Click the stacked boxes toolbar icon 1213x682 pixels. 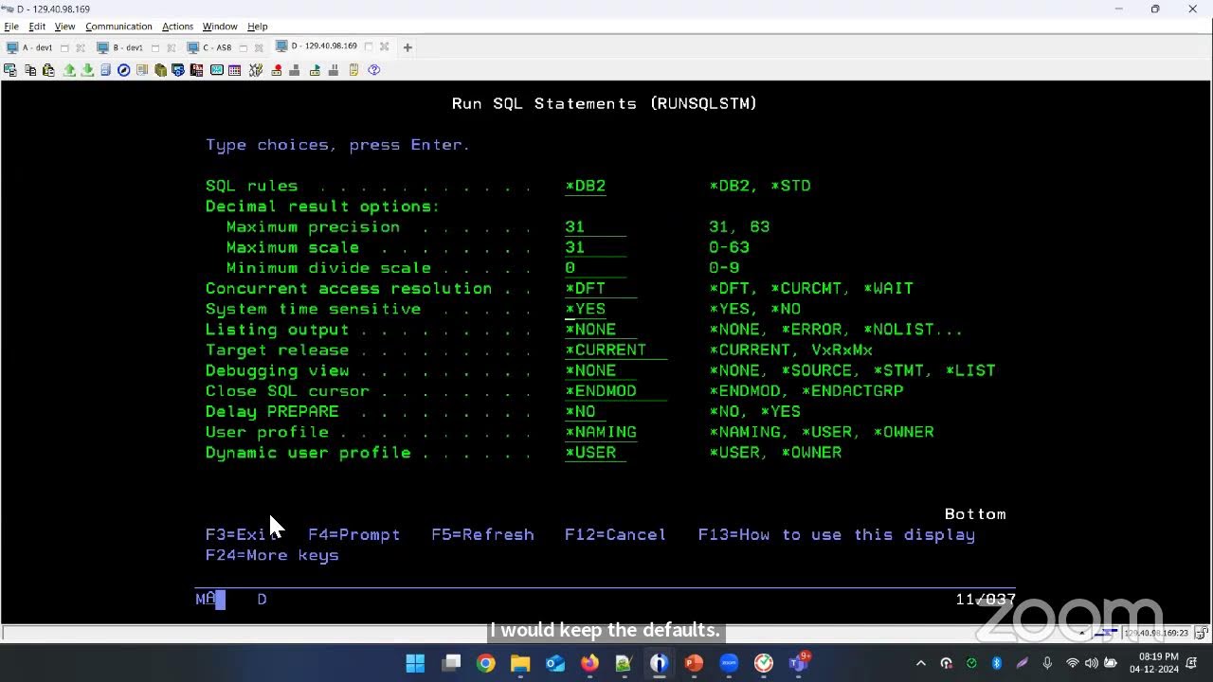pos(160,70)
